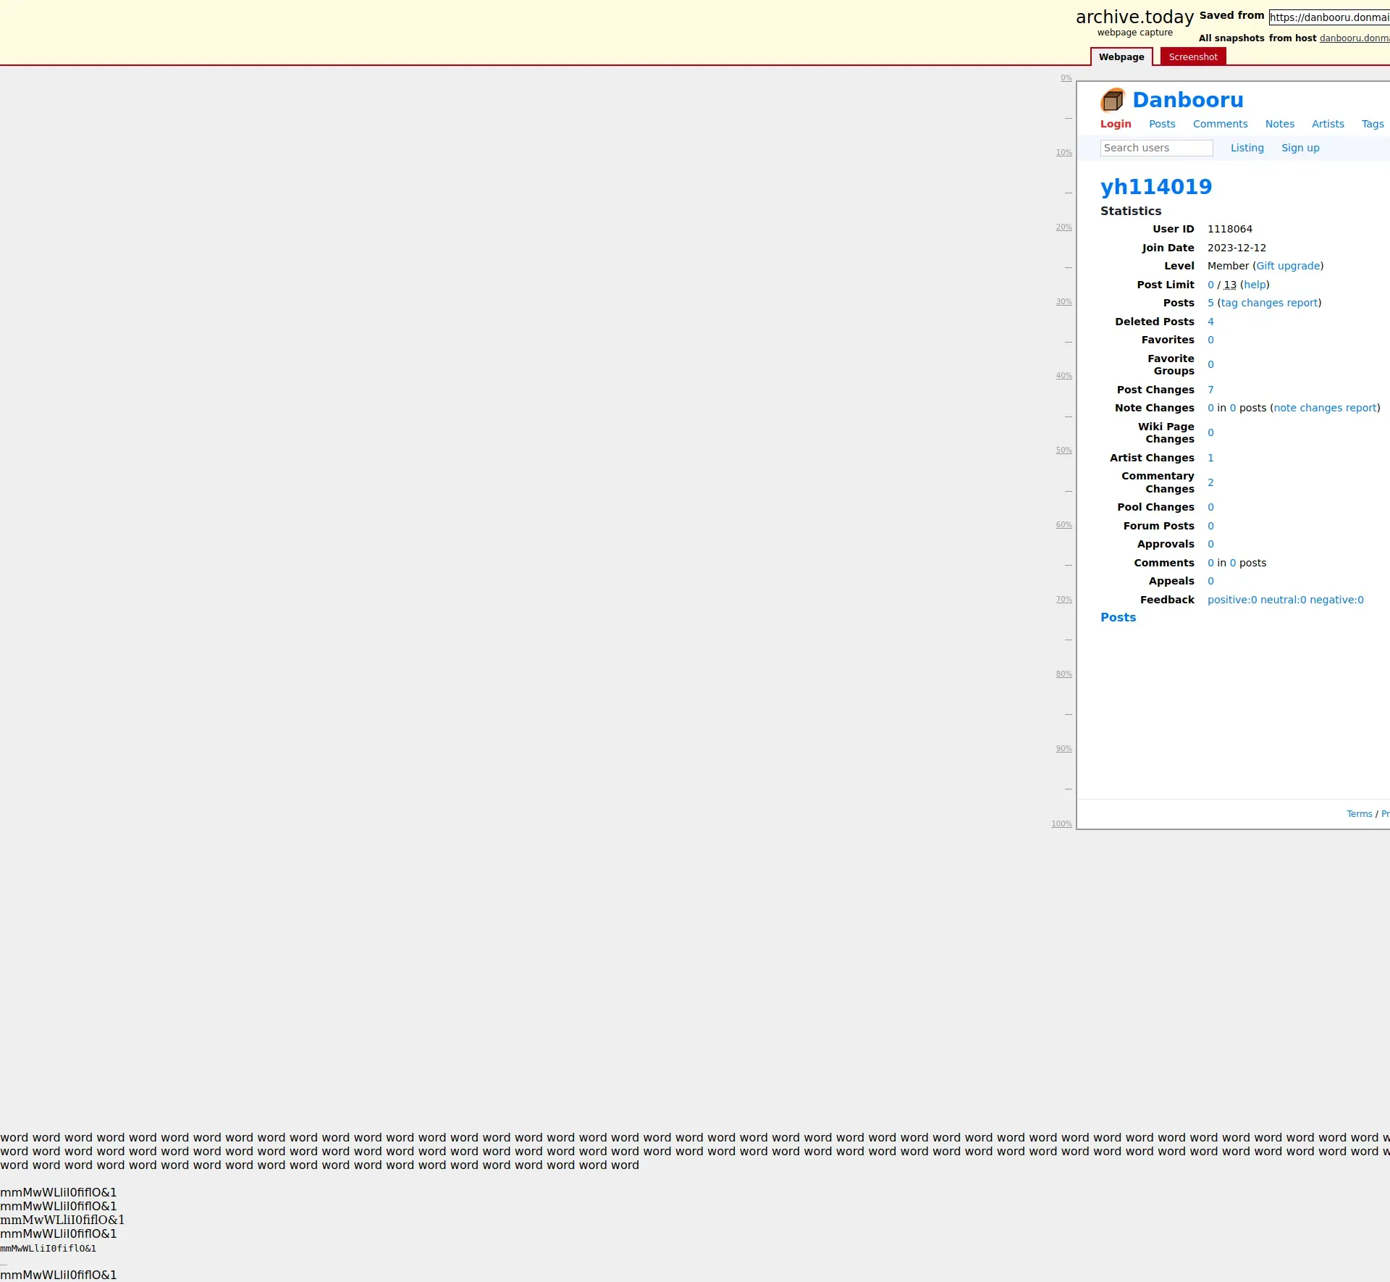Viewport: 1390px width, 1282px height.
Task: Click the Favorite Groups count 0
Action: tap(1210, 364)
